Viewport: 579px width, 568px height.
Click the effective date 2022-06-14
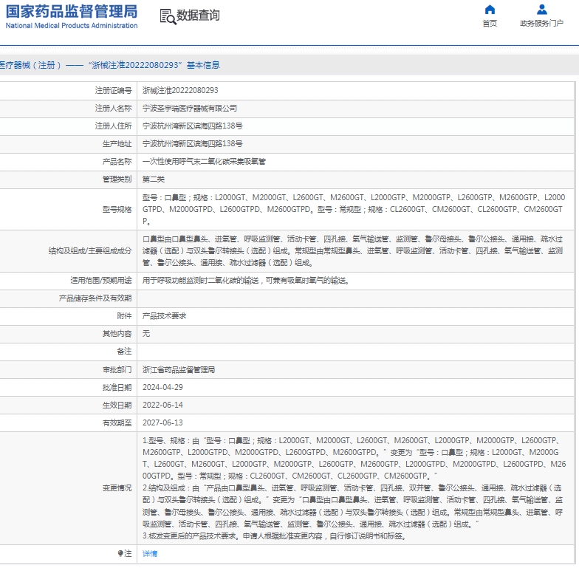[x=162, y=405]
